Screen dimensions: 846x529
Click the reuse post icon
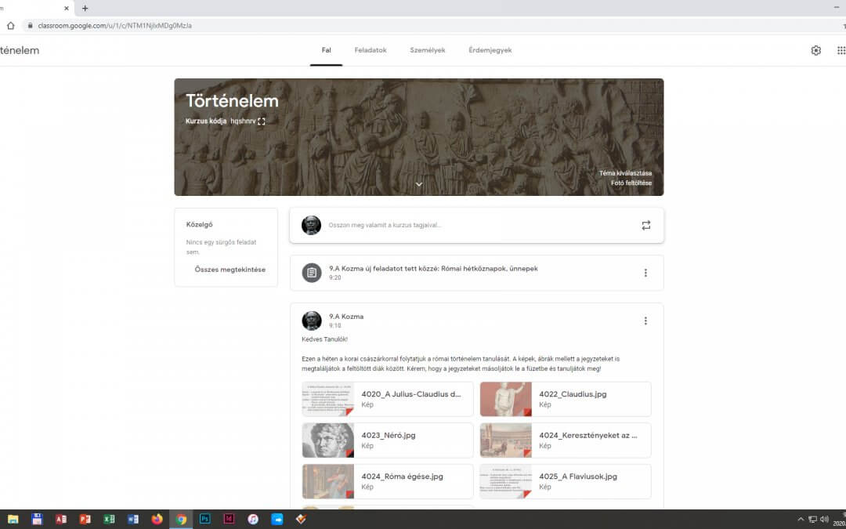[645, 225]
